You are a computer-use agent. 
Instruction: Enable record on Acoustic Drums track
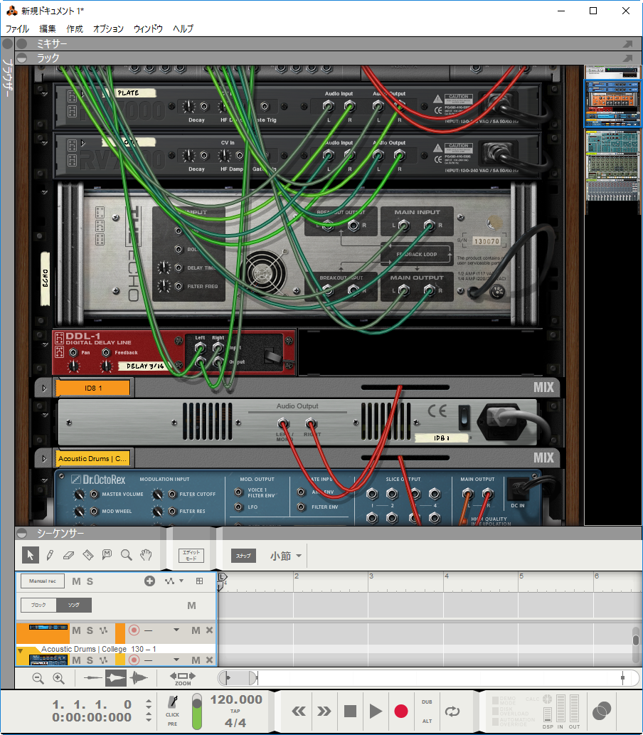coord(134,660)
